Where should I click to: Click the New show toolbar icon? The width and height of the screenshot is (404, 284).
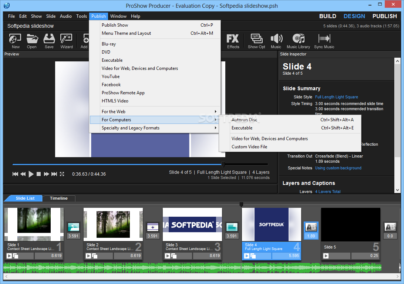click(x=15, y=41)
